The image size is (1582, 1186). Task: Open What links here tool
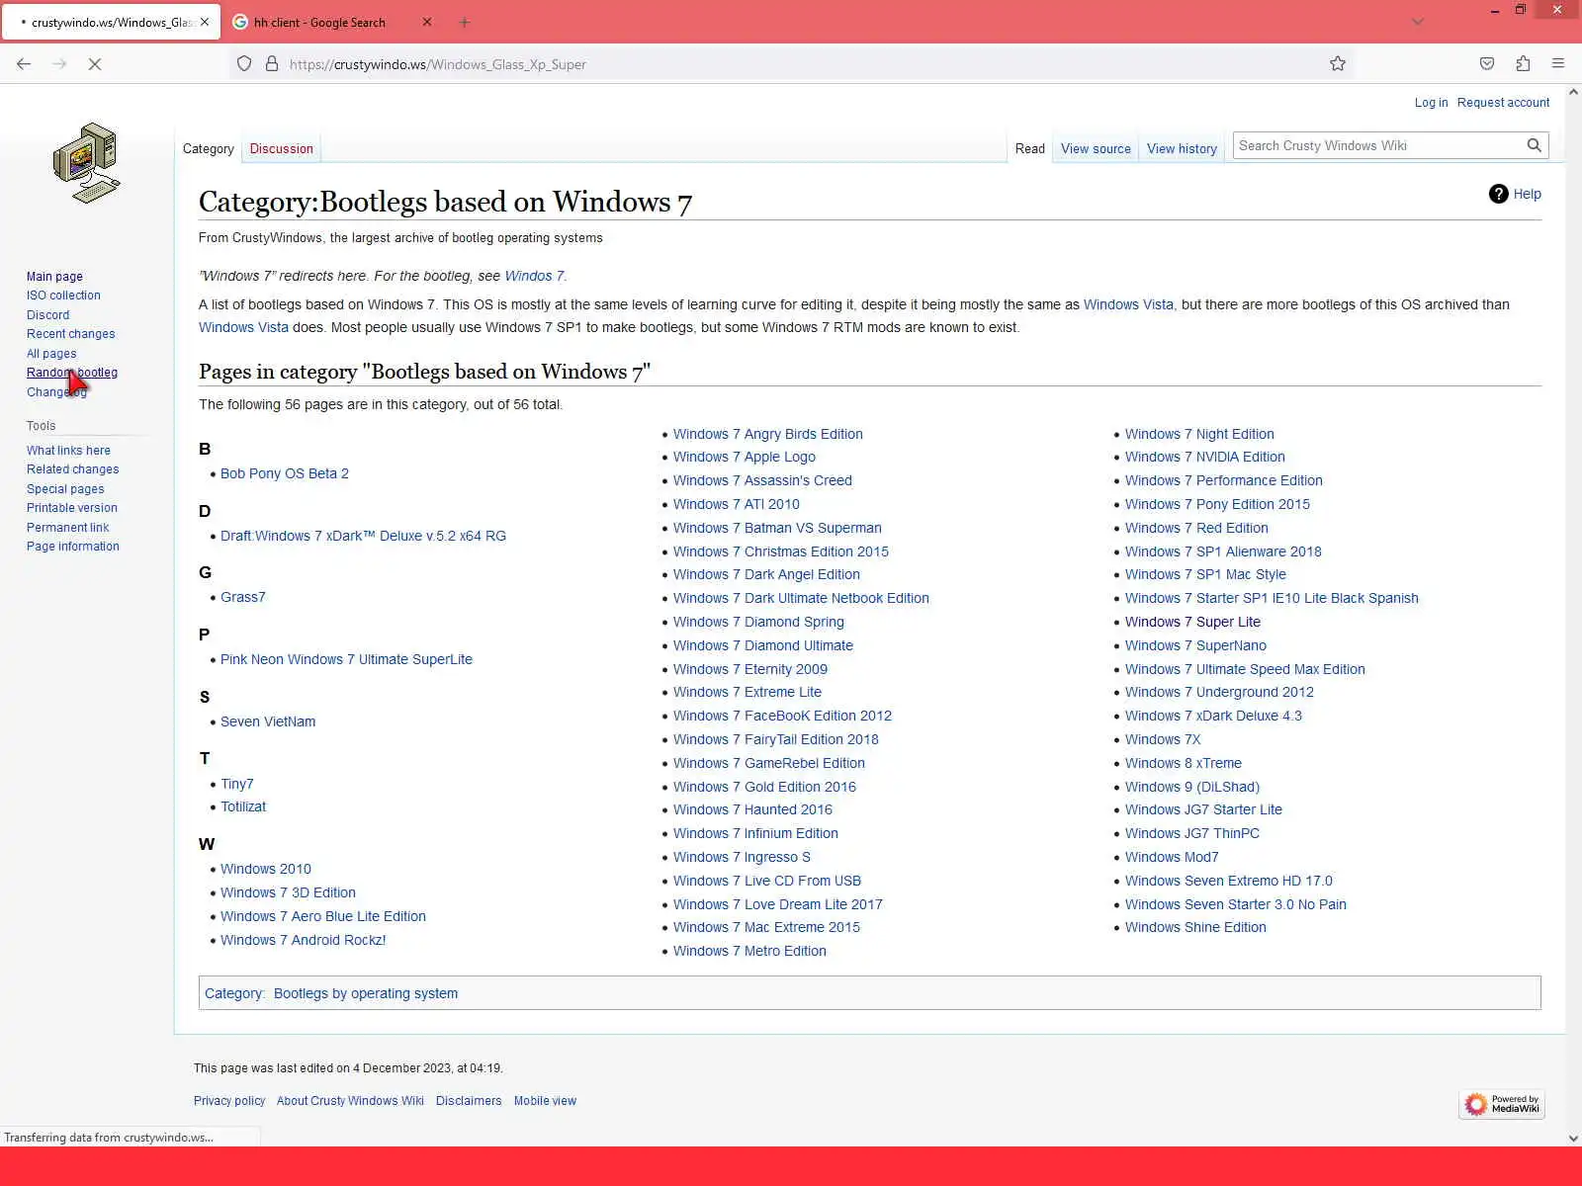point(68,451)
